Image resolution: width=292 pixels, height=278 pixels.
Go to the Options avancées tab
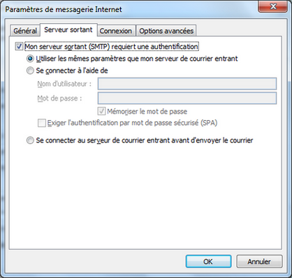166,31
